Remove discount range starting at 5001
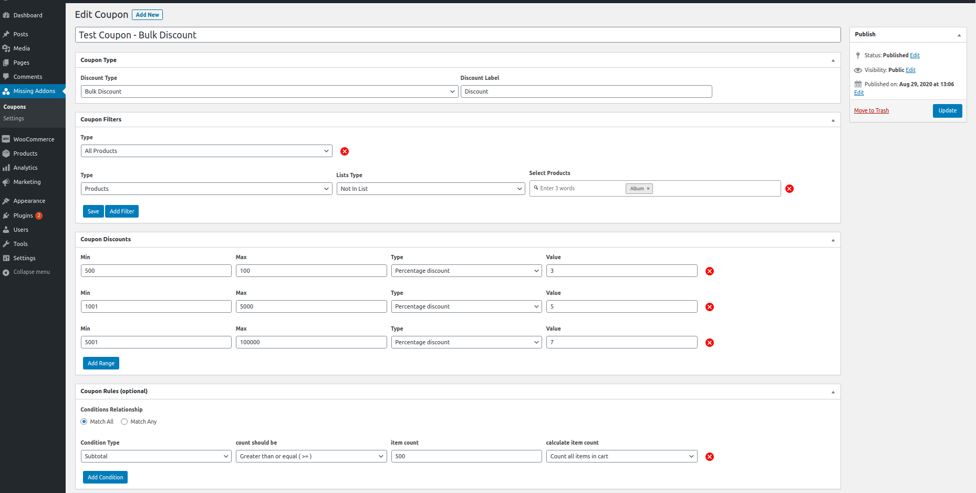976x493 pixels. tap(710, 343)
